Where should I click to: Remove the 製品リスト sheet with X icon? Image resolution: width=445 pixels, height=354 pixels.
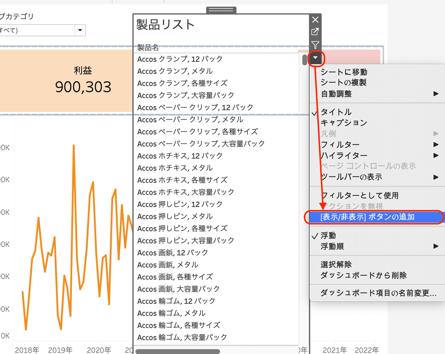coord(315,20)
